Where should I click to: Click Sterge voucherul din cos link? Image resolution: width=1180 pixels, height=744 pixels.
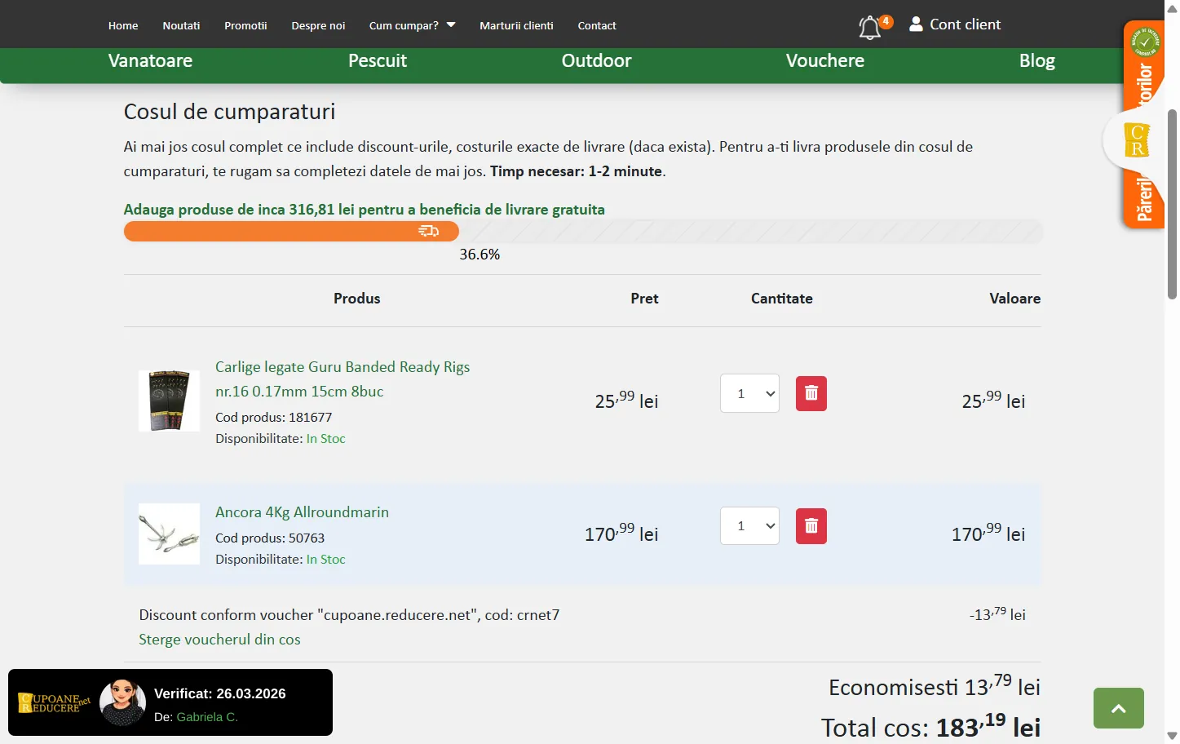coord(219,640)
